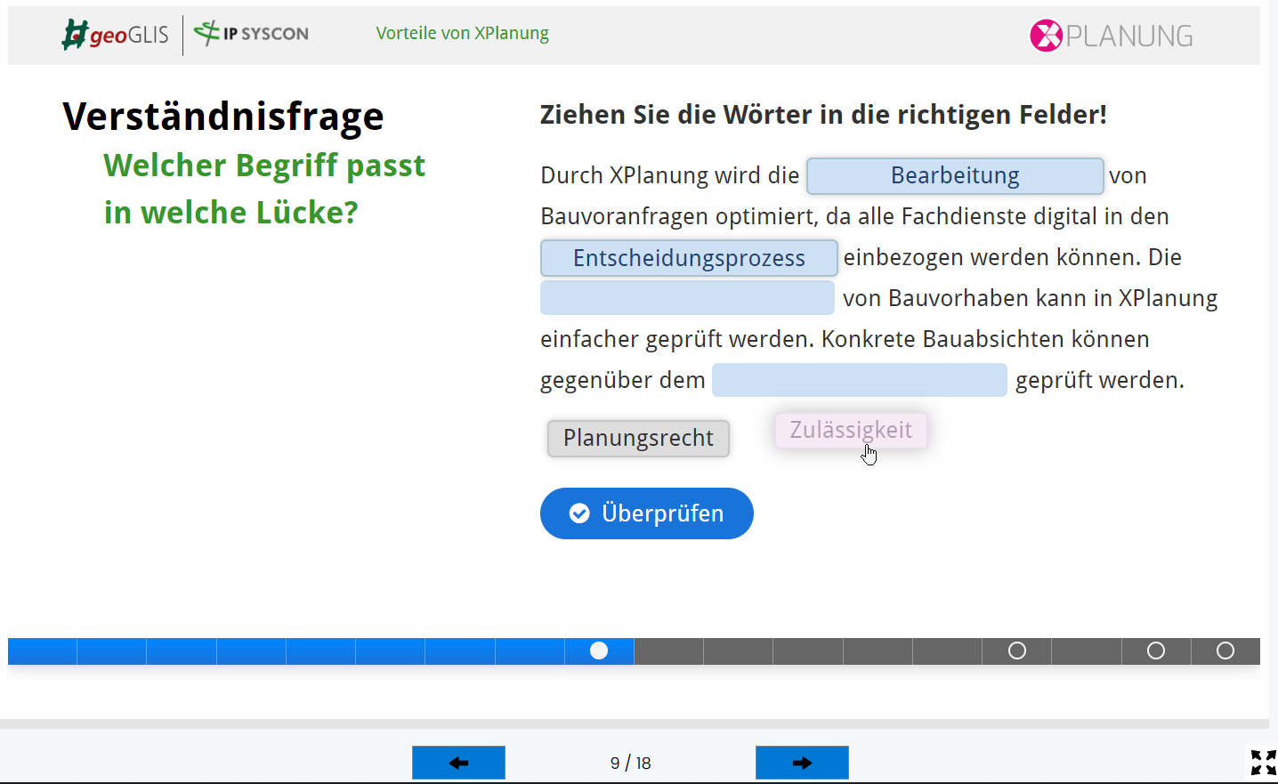This screenshot has width=1278, height=784.
Task: Click the 9 / 18 page counter
Action: click(x=630, y=763)
